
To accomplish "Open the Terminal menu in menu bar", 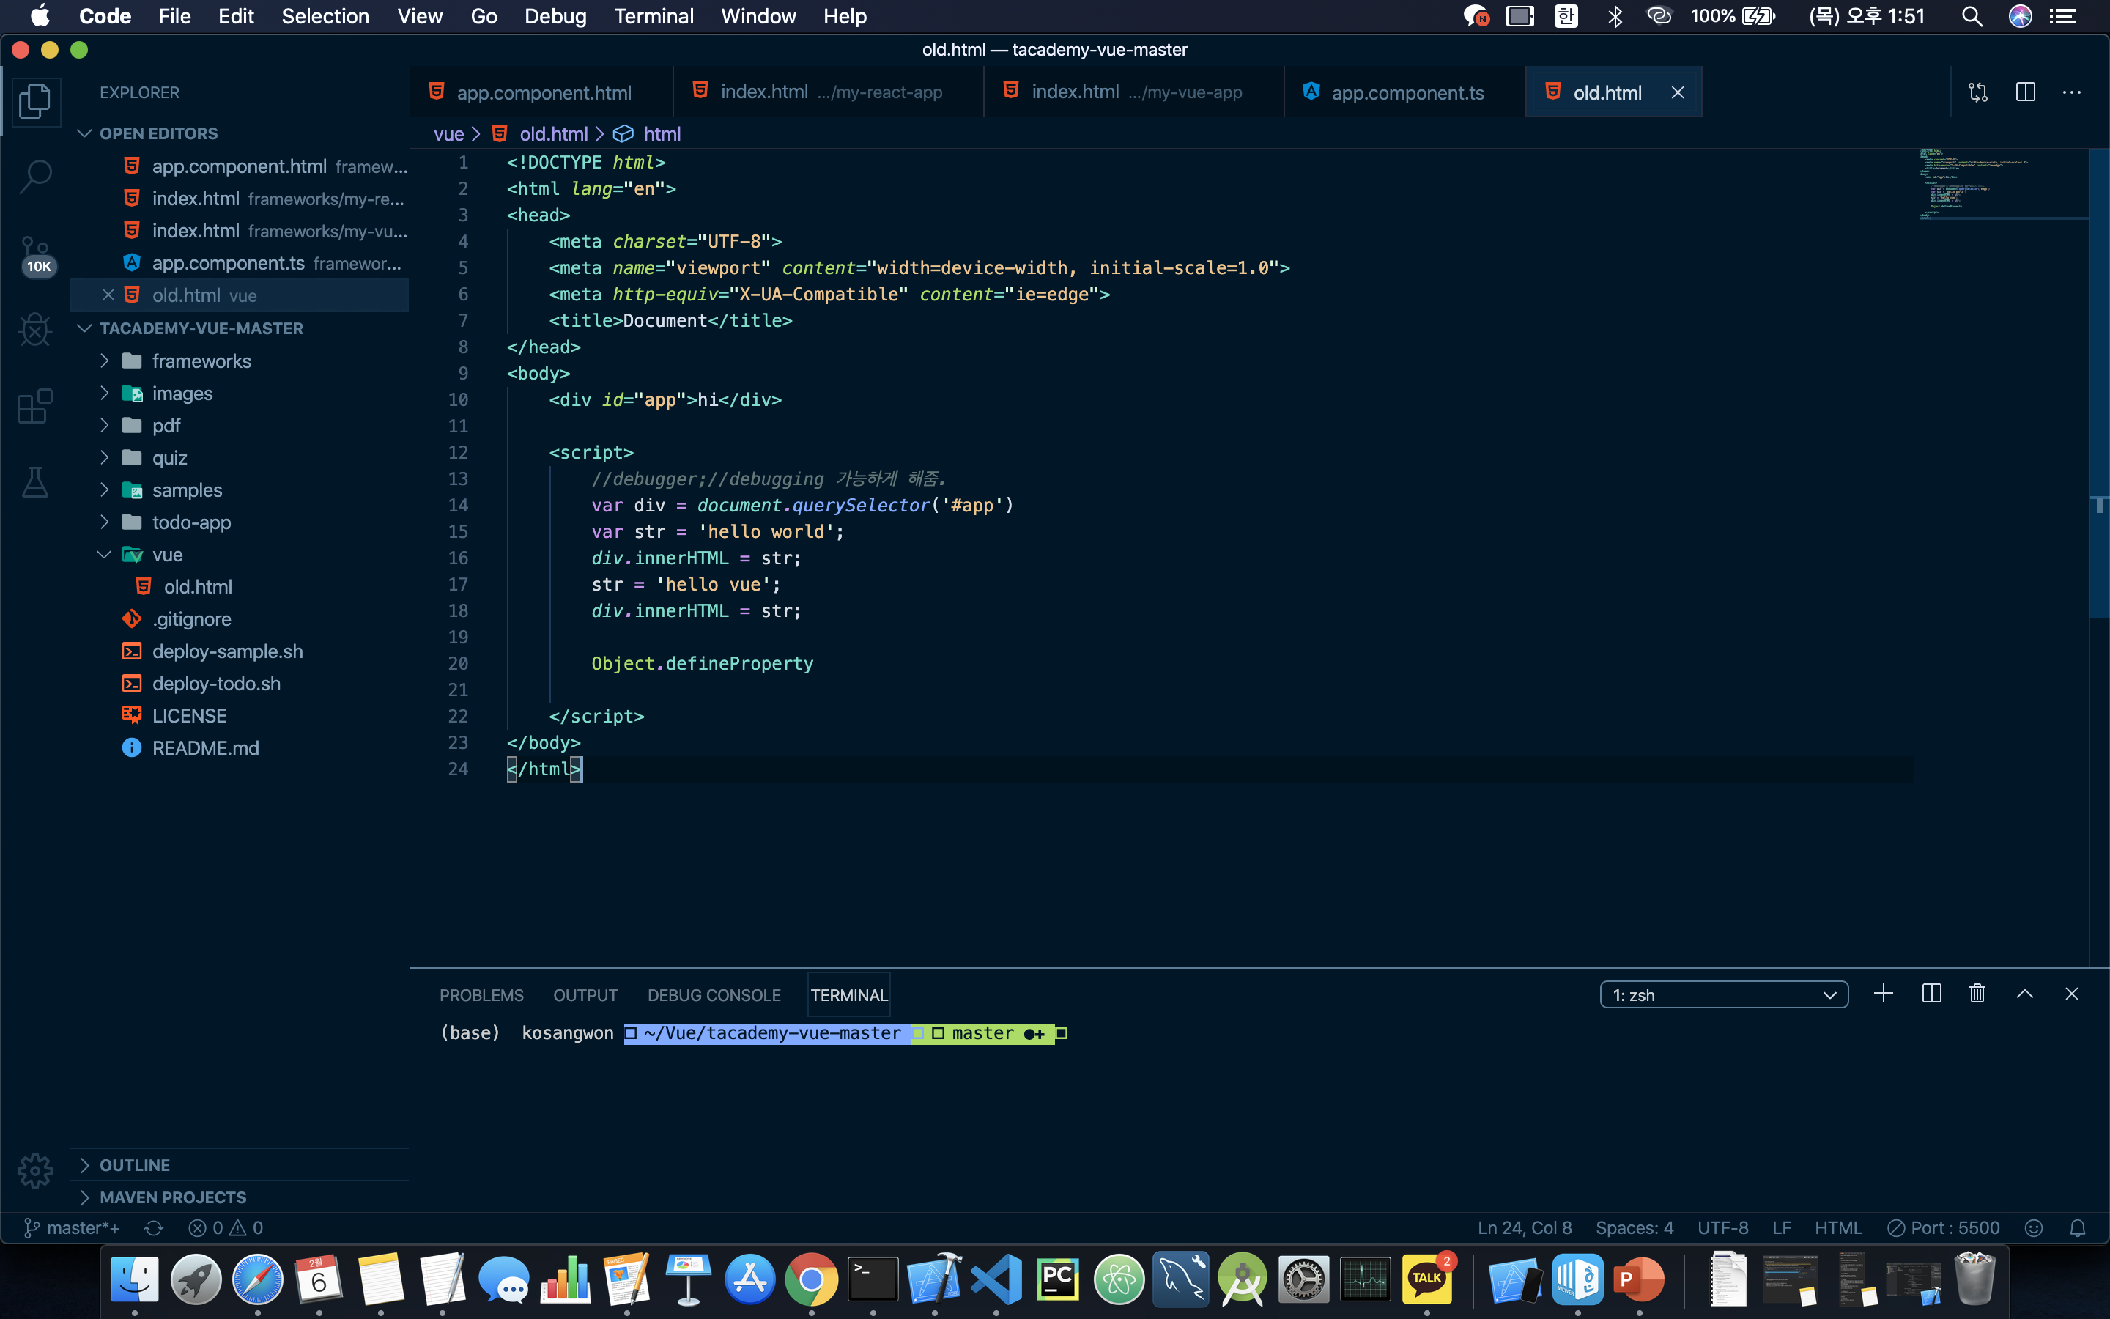I will pos(653,15).
